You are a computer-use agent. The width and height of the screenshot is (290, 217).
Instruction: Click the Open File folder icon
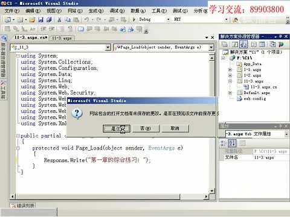tap(32, 19)
